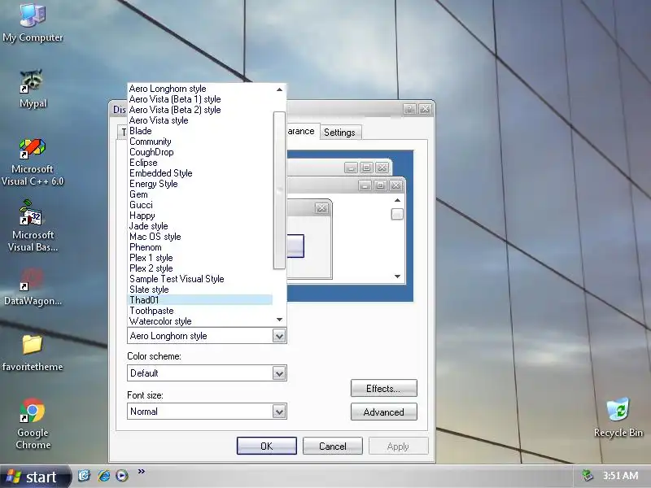Click the system tray network icon
The width and height of the screenshot is (651, 488).
pyautogui.click(x=587, y=475)
